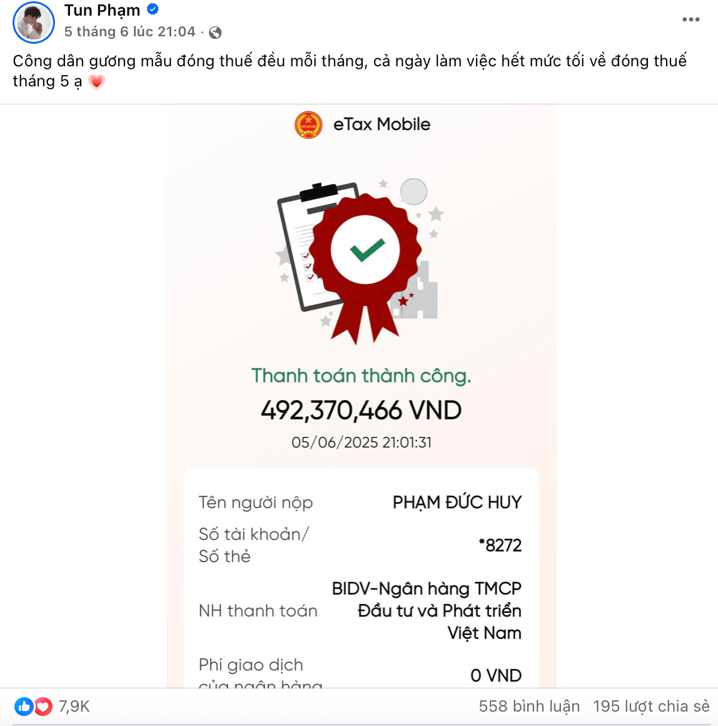The width and height of the screenshot is (718, 726).
Task: View the 7,9K reactions count
Action: [x=74, y=707]
